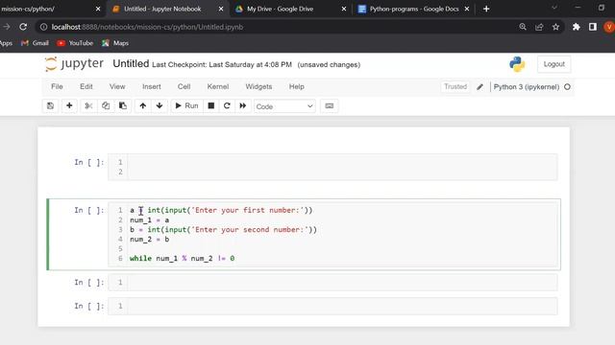Click the Python 3 (ipykernel) kernel name
Screen dimensions: 615x345
[x=527, y=87]
